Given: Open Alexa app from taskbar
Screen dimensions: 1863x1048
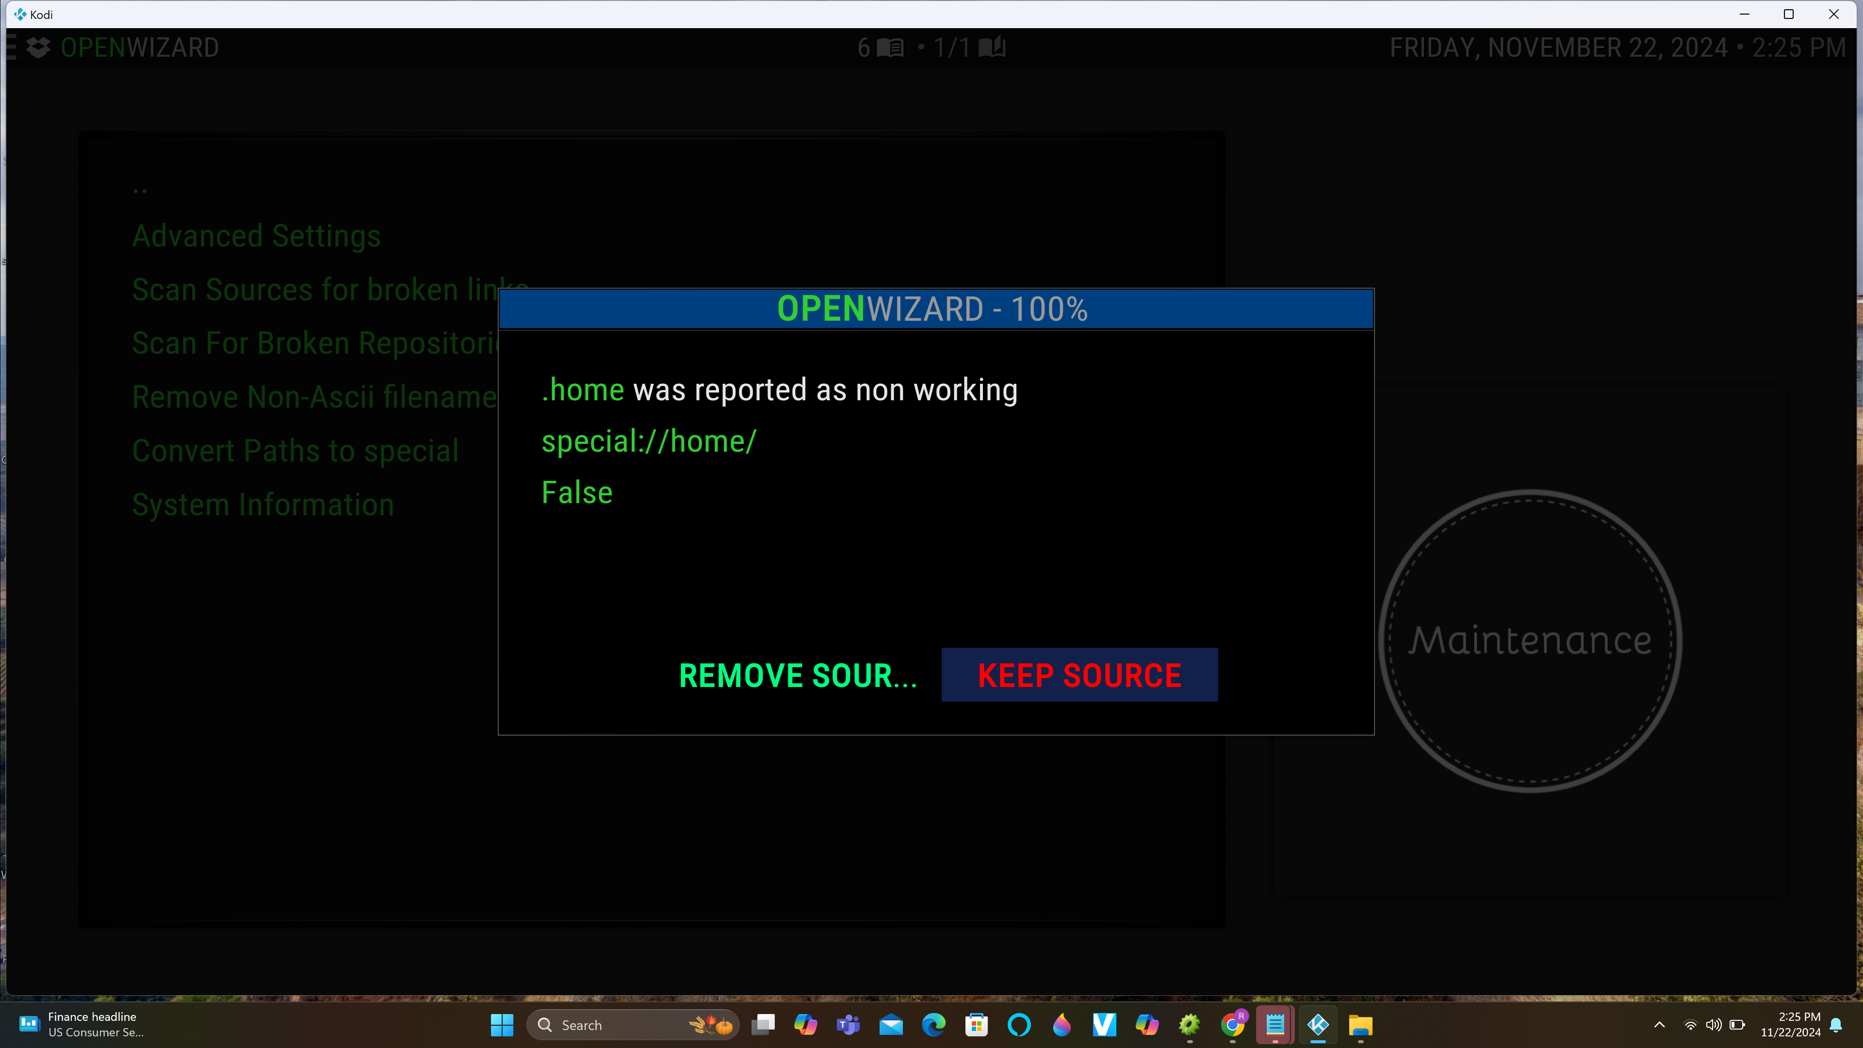Looking at the screenshot, I should click(1019, 1025).
